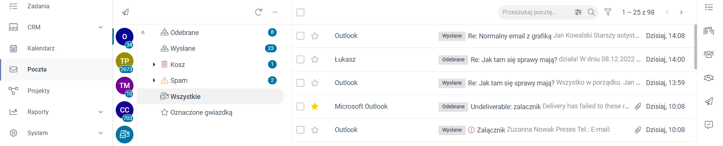Image resolution: width=723 pixels, height=146 pixels.
Task: Check the Undeliverable: zalacznik message checkbox
Action: (x=300, y=106)
